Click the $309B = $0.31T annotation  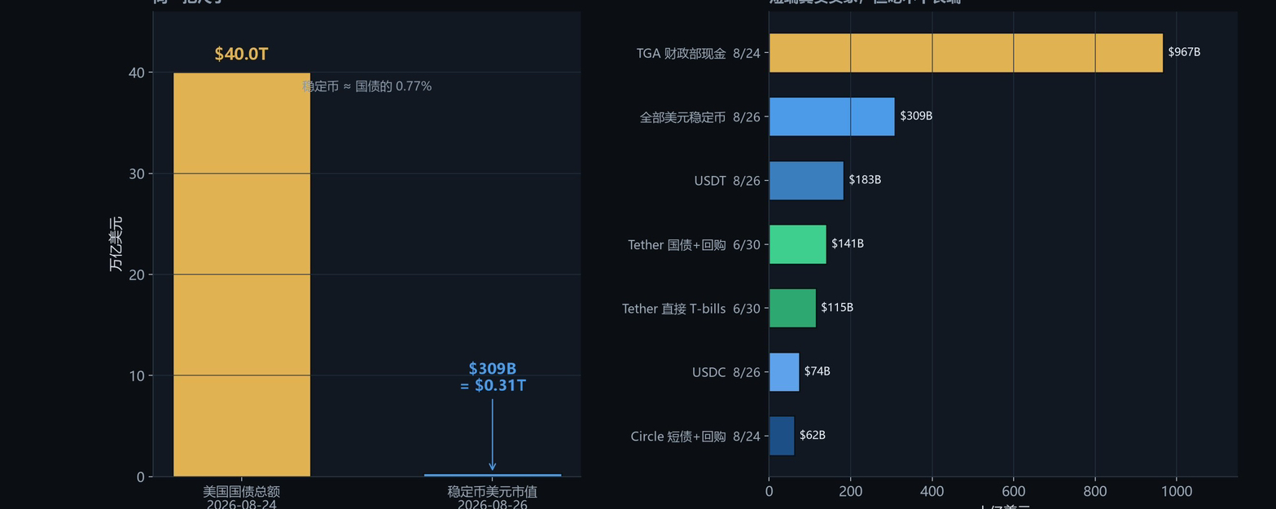point(493,377)
